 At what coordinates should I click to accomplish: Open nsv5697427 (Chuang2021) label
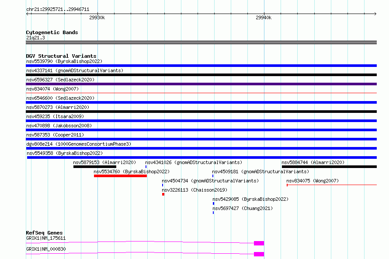click(243, 208)
